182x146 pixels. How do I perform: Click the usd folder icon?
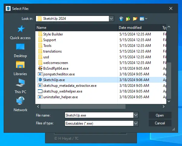pos(40,57)
